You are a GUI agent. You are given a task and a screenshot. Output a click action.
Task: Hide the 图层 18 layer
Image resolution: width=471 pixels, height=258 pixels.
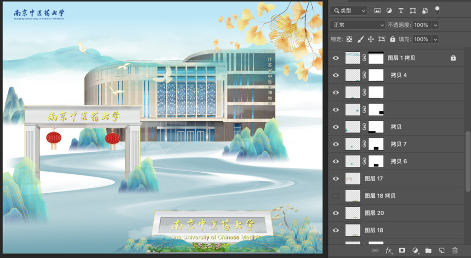[x=336, y=230]
